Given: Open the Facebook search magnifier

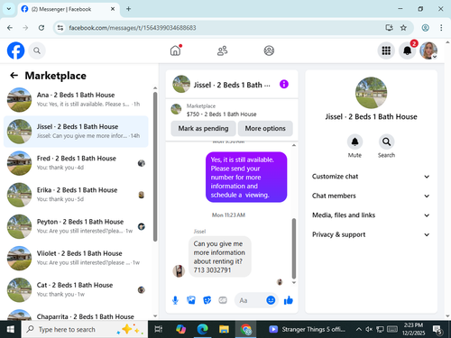Looking at the screenshot, I should [x=37, y=50].
